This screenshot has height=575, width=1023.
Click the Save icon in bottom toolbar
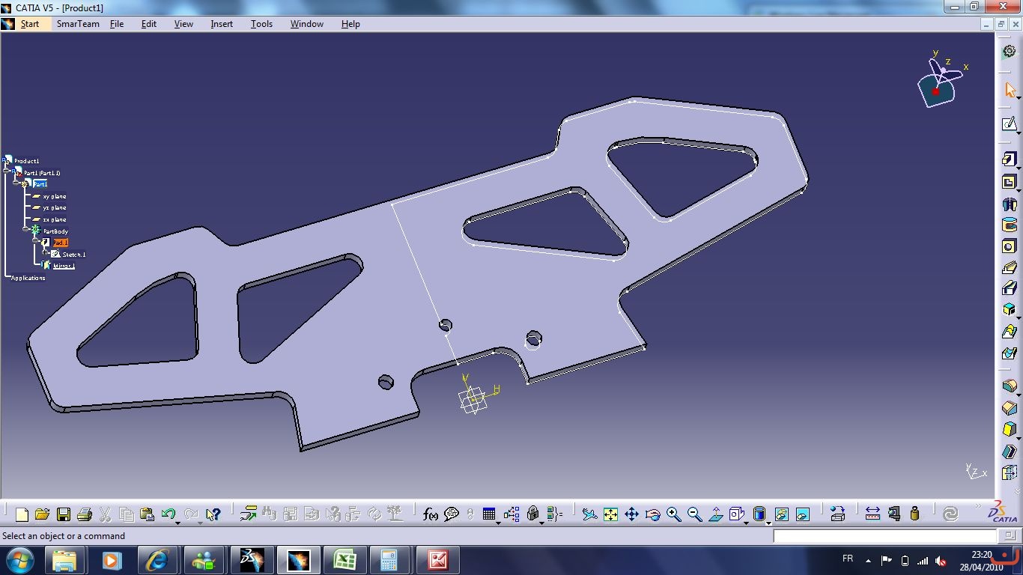click(64, 514)
